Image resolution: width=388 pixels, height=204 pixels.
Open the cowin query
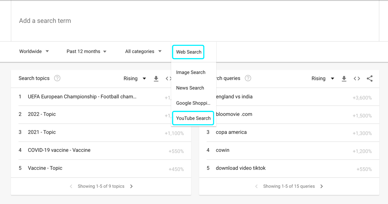[x=222, y=150]
